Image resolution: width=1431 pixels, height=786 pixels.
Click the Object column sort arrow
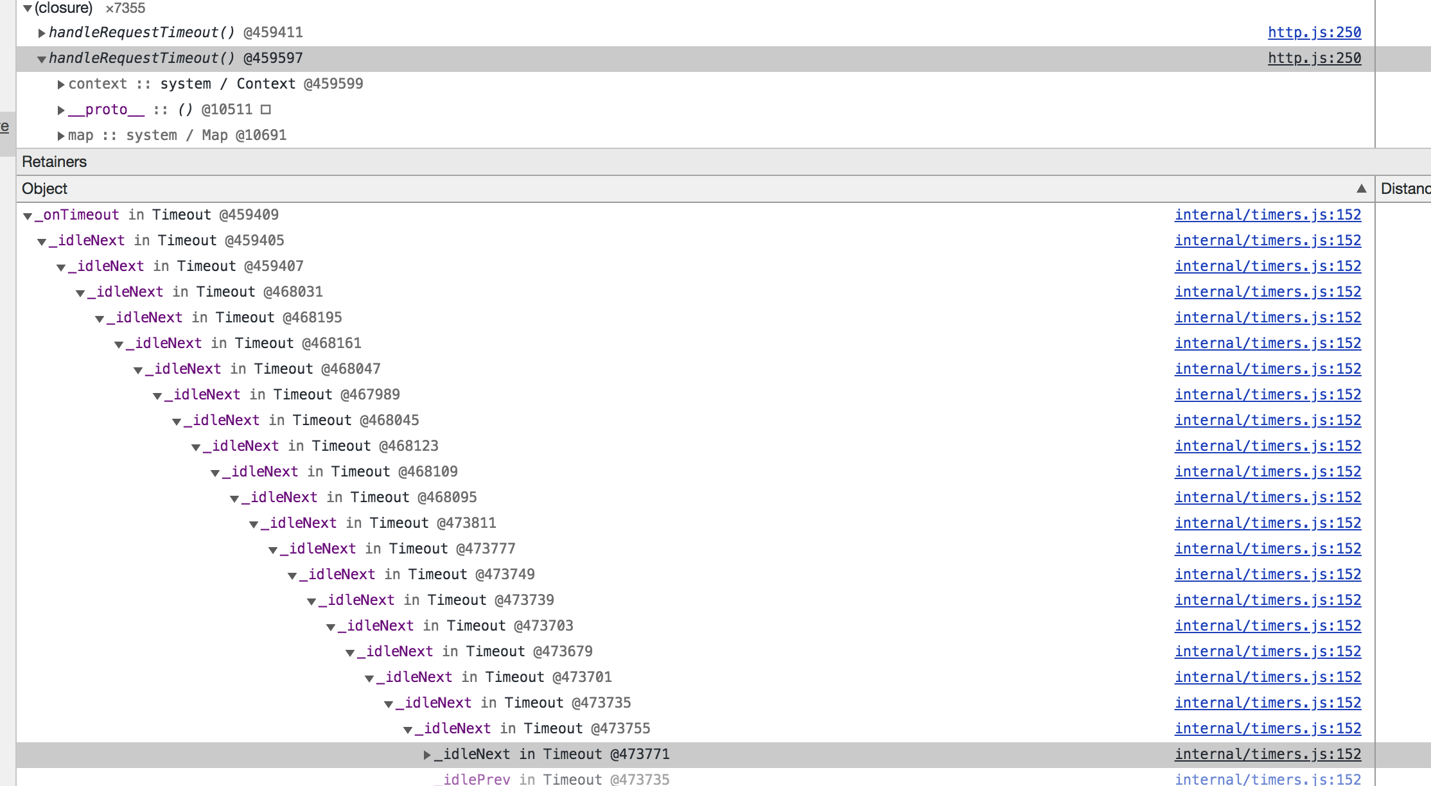point(1361,188)
